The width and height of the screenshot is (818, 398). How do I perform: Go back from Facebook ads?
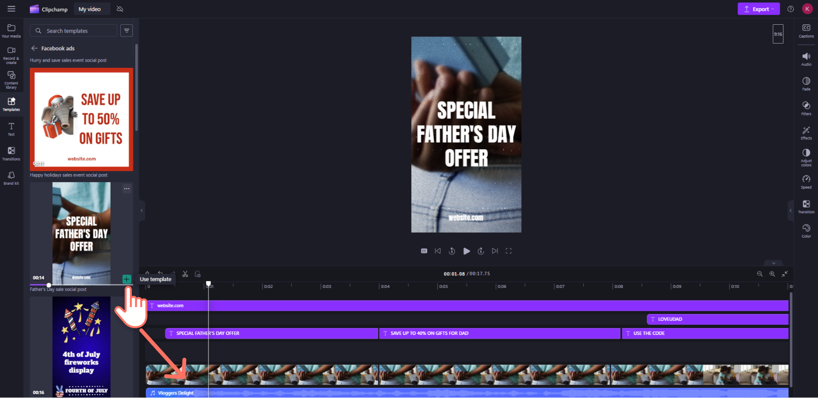34,48
